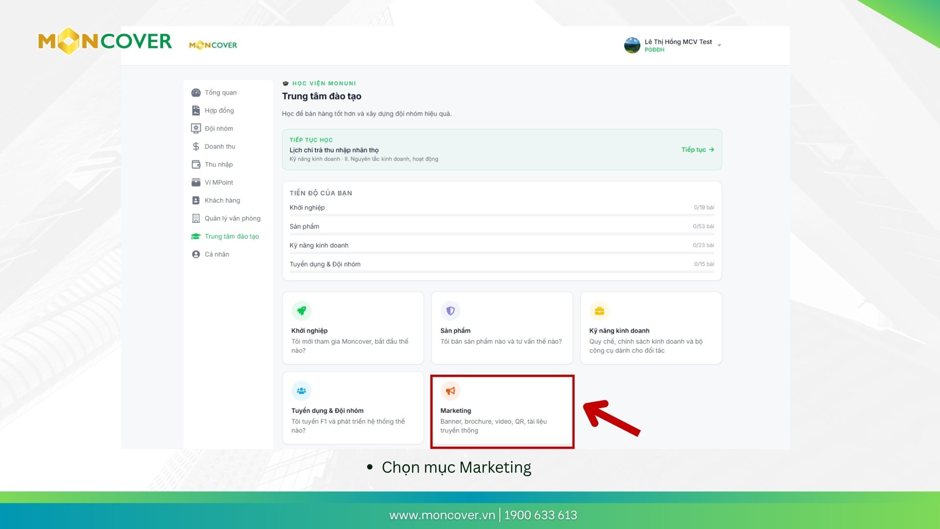Select Khách hàng menu item

[222, 200]
